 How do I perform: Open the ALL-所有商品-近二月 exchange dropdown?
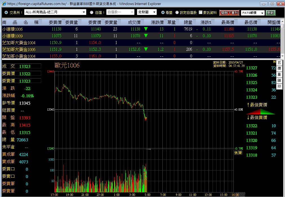pos(55,12)
